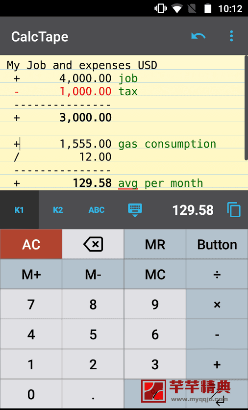Tap the multiply operator key

217,305
